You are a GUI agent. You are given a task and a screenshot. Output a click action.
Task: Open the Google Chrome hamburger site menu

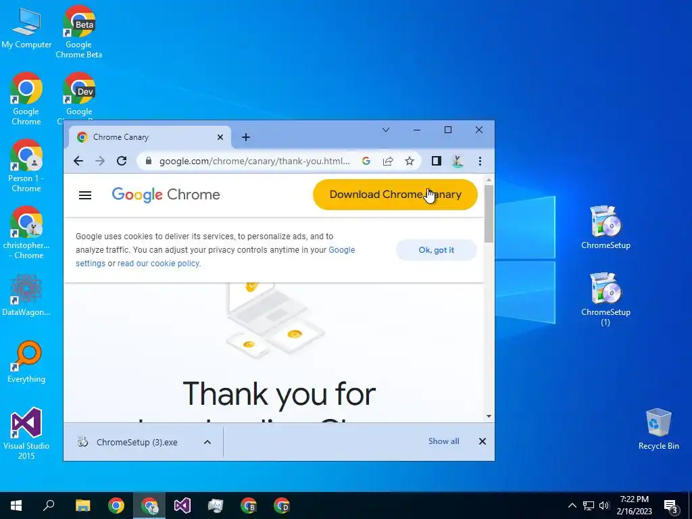pos(85,195)
